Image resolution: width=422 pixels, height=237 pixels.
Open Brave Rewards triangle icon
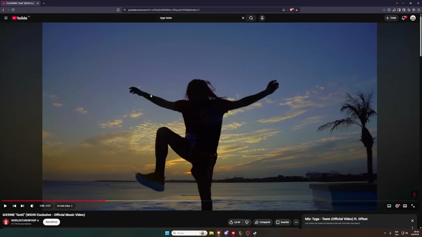point(297,10)
